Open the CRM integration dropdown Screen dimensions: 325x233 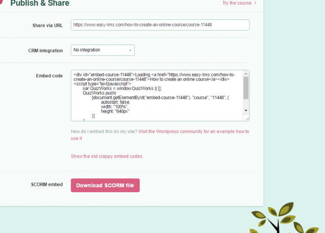103,50
